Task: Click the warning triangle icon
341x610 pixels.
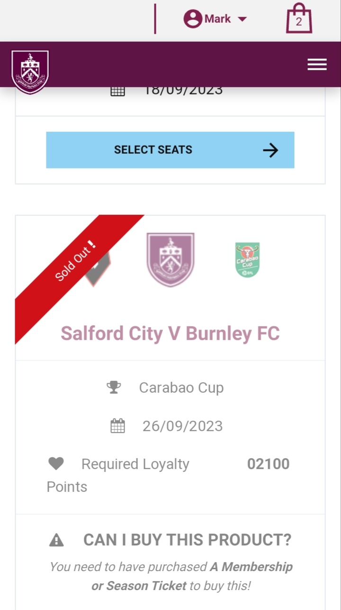Action: pyautogui.click(x=56, y=540)
